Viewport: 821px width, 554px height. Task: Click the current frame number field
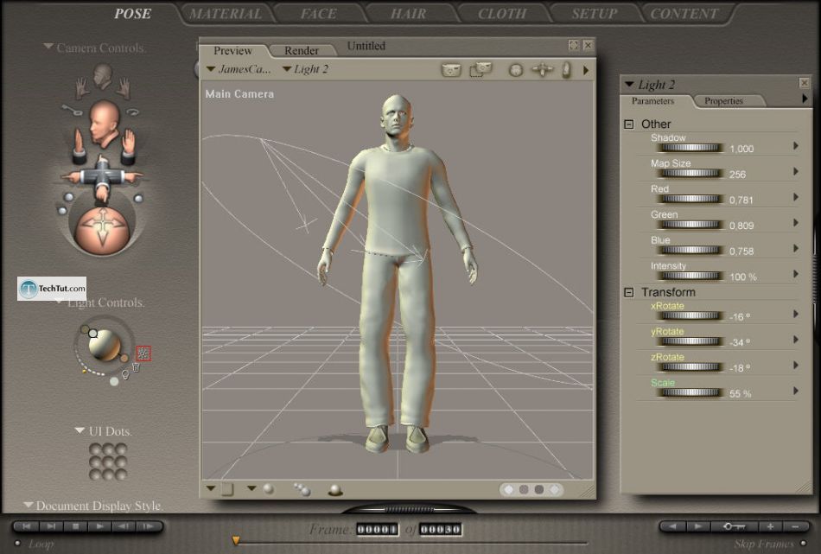377,529
